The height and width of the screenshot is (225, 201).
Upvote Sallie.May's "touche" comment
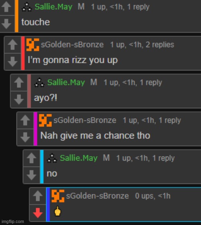point(6,7)
